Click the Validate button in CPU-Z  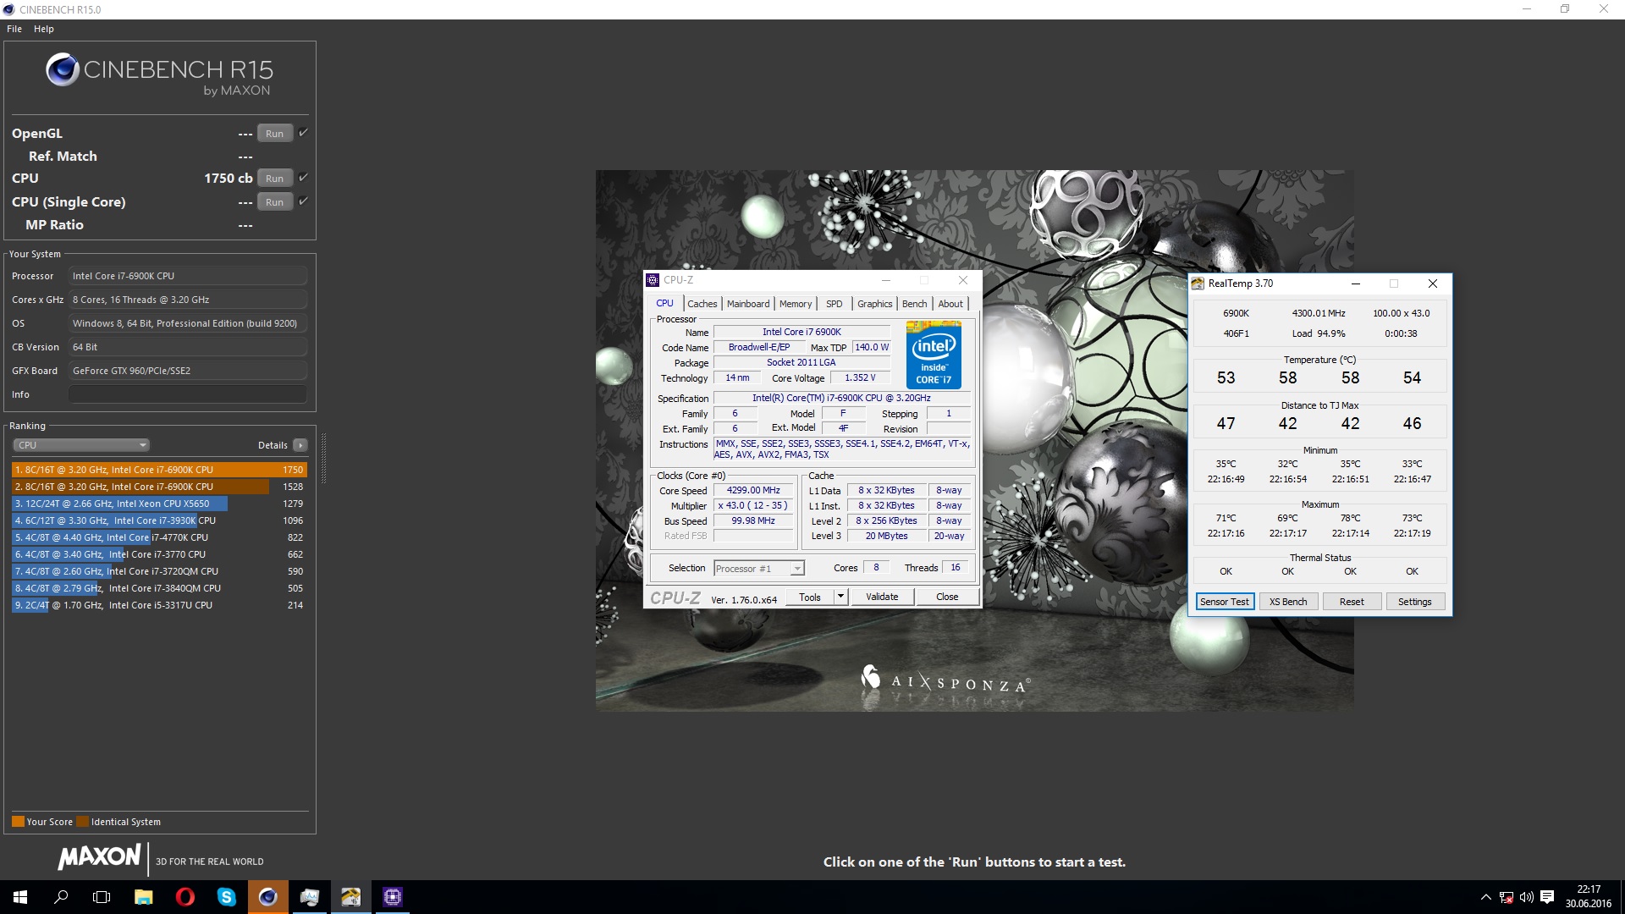(882, 597)
